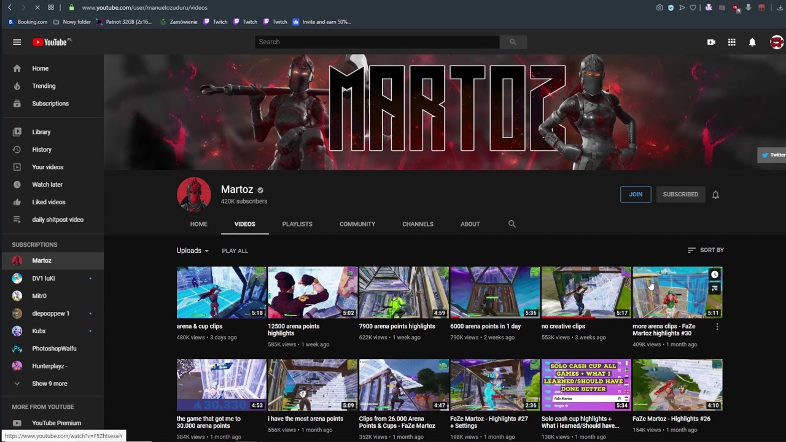Open three-dot menu for more arena clips video
786x442 pixels.
point(717,327)
